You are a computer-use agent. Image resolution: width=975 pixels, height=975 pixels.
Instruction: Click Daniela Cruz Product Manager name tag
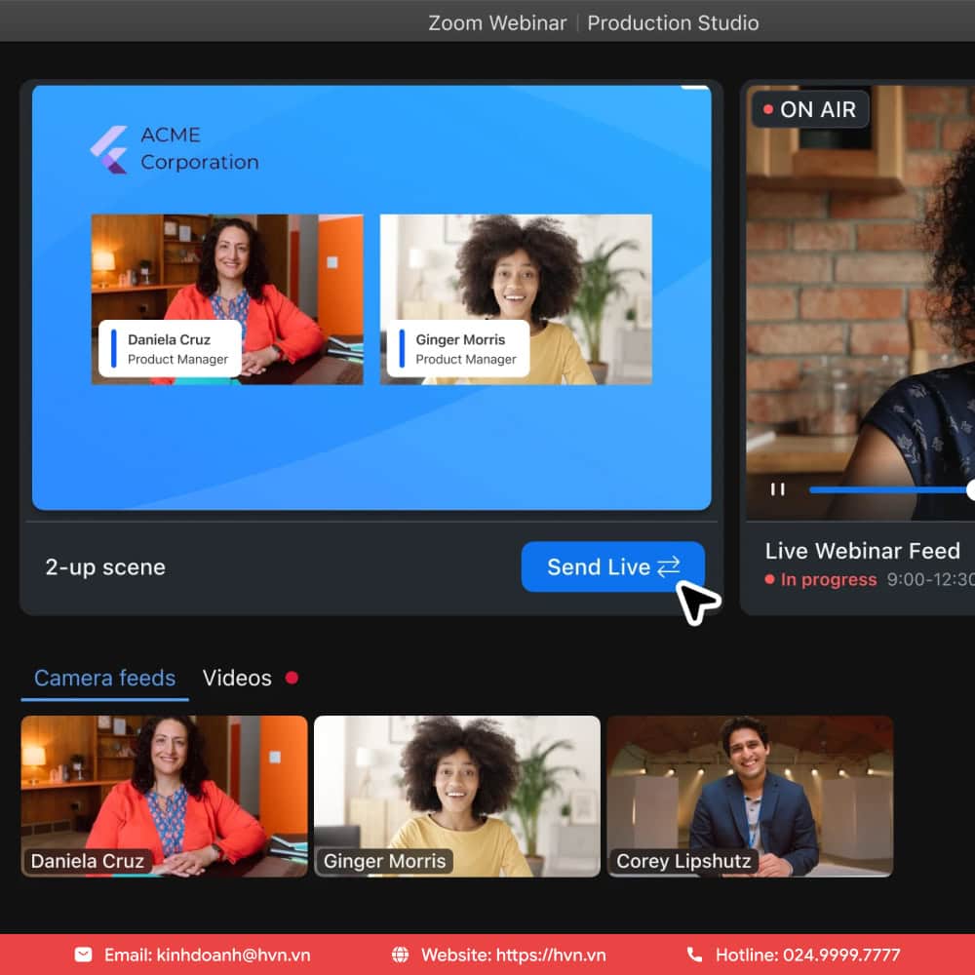tap(170, 349)
